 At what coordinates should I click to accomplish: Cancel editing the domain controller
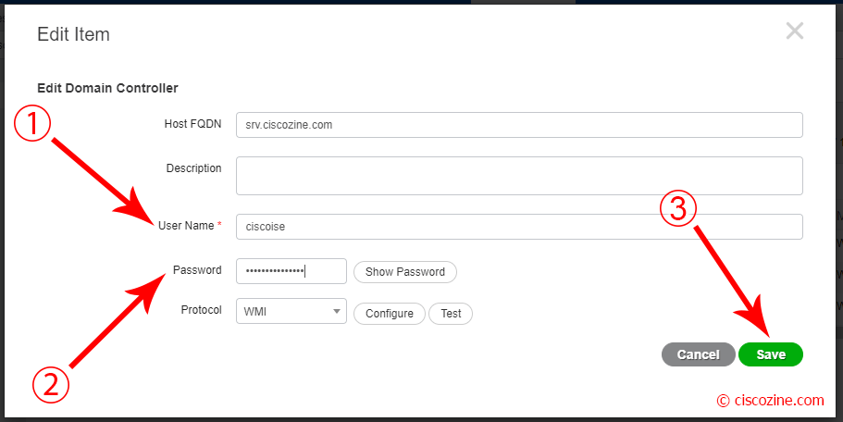point(698,354)
